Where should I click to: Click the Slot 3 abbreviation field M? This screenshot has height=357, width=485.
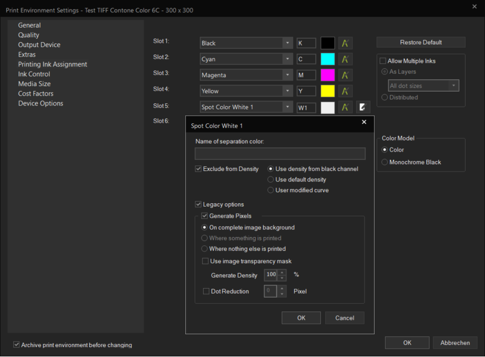point(306,75)
